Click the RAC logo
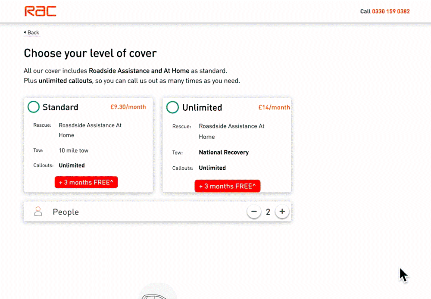 click(x=41, y=11)
